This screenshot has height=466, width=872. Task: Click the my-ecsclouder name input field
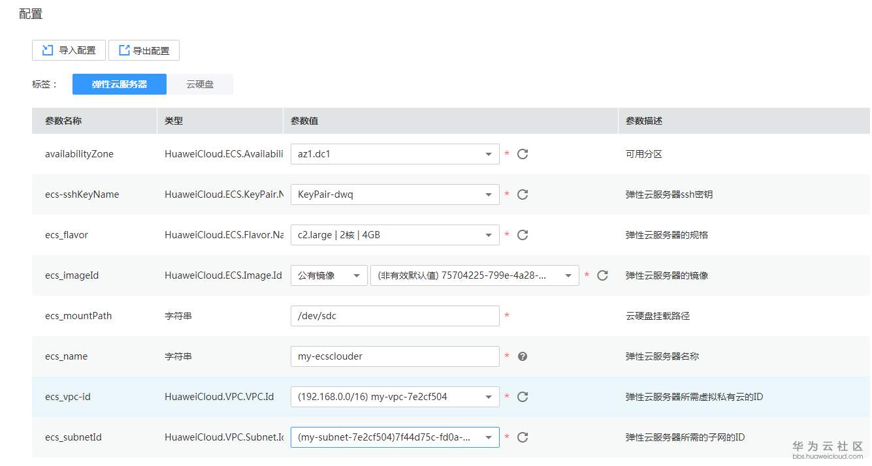coord(395,356)
